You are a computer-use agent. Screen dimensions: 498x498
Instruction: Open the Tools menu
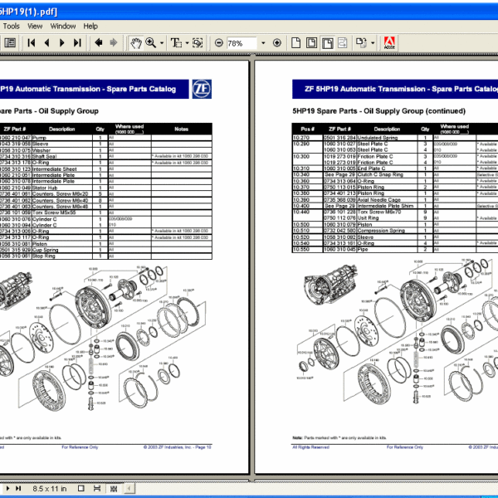11,26
